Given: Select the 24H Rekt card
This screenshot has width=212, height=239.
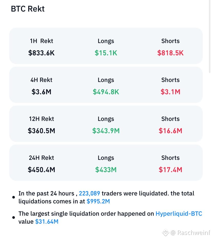Looking at the screenshot, I should (x=106, y=163).
